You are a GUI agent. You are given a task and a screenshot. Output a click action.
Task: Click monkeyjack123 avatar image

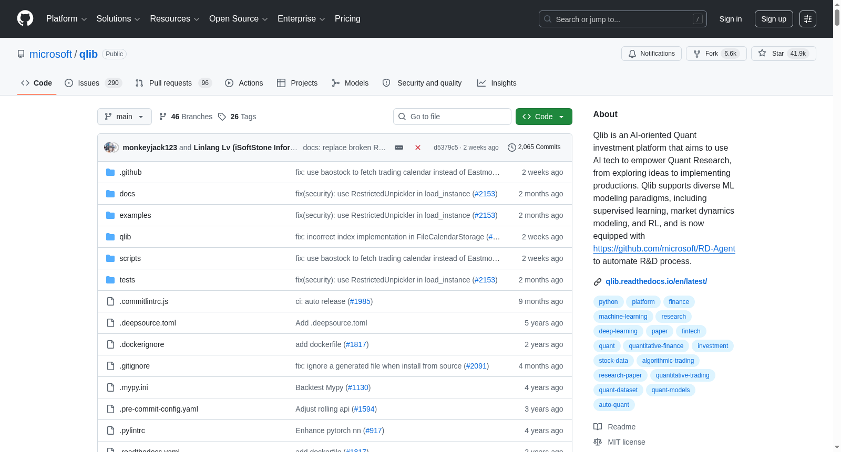(109, 148)
